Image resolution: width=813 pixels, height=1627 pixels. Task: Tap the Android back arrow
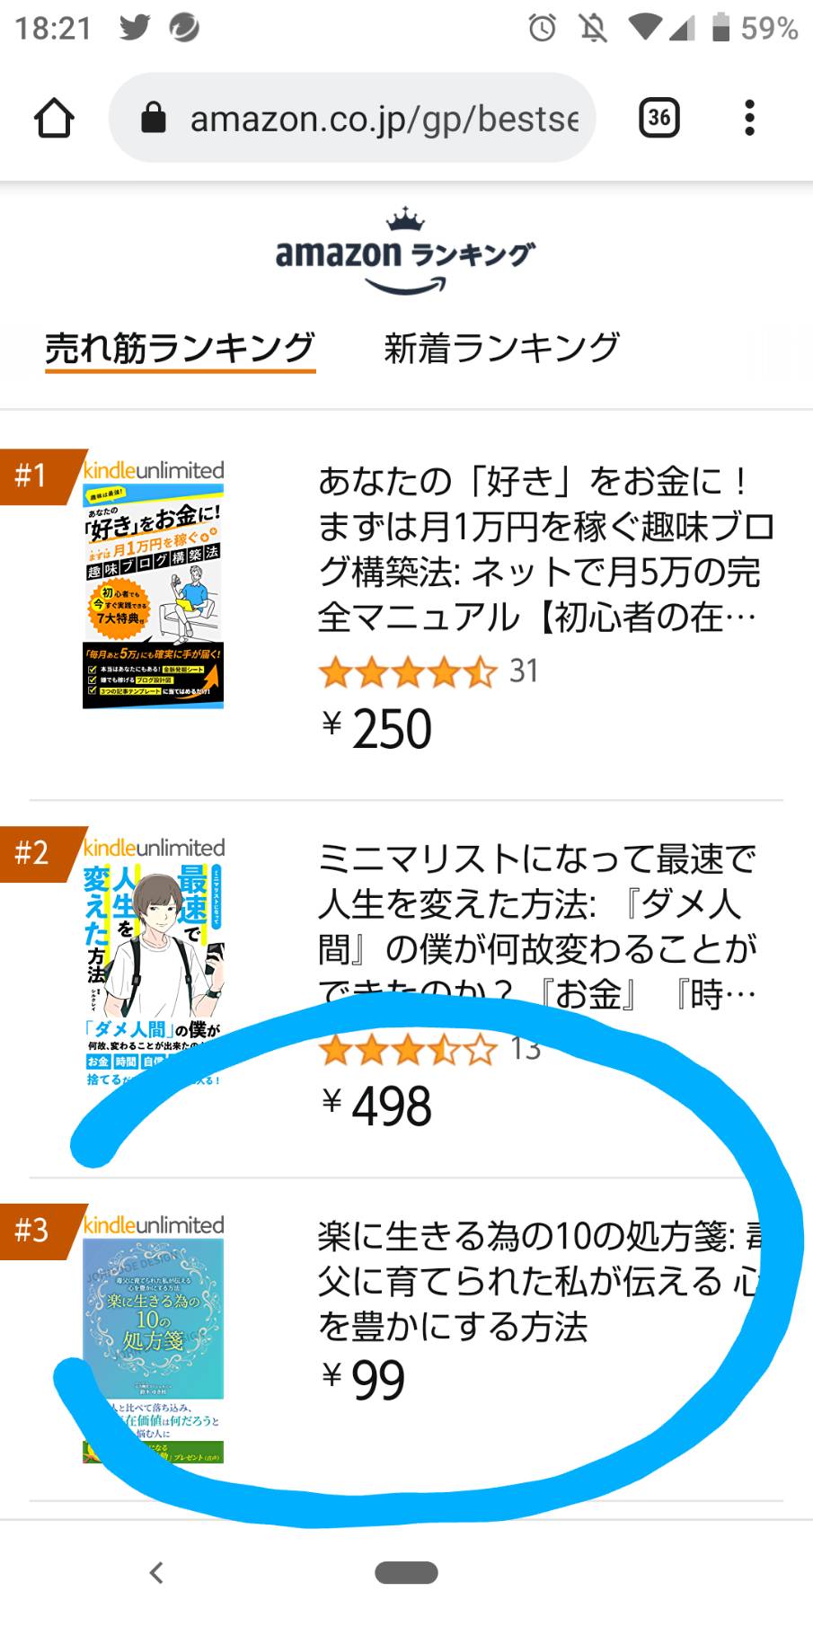click(156, 1572)
